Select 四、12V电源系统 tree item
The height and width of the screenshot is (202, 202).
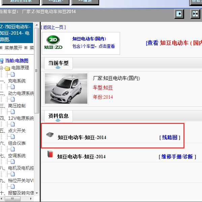(17, 118)
